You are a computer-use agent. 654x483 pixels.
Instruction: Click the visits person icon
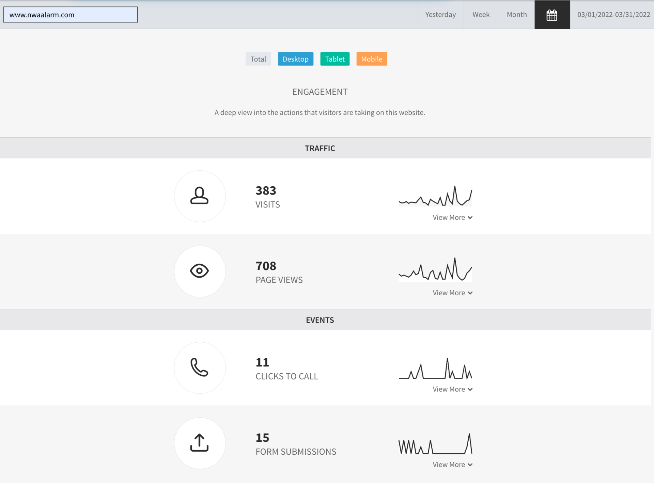click(200, 196)
